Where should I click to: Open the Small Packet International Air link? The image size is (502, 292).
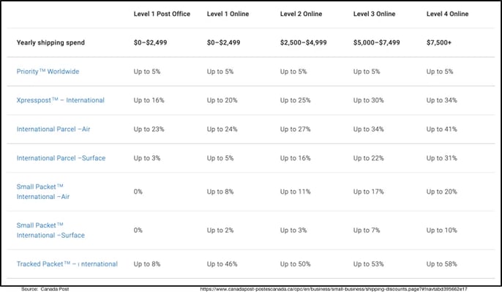click(43, 192)
